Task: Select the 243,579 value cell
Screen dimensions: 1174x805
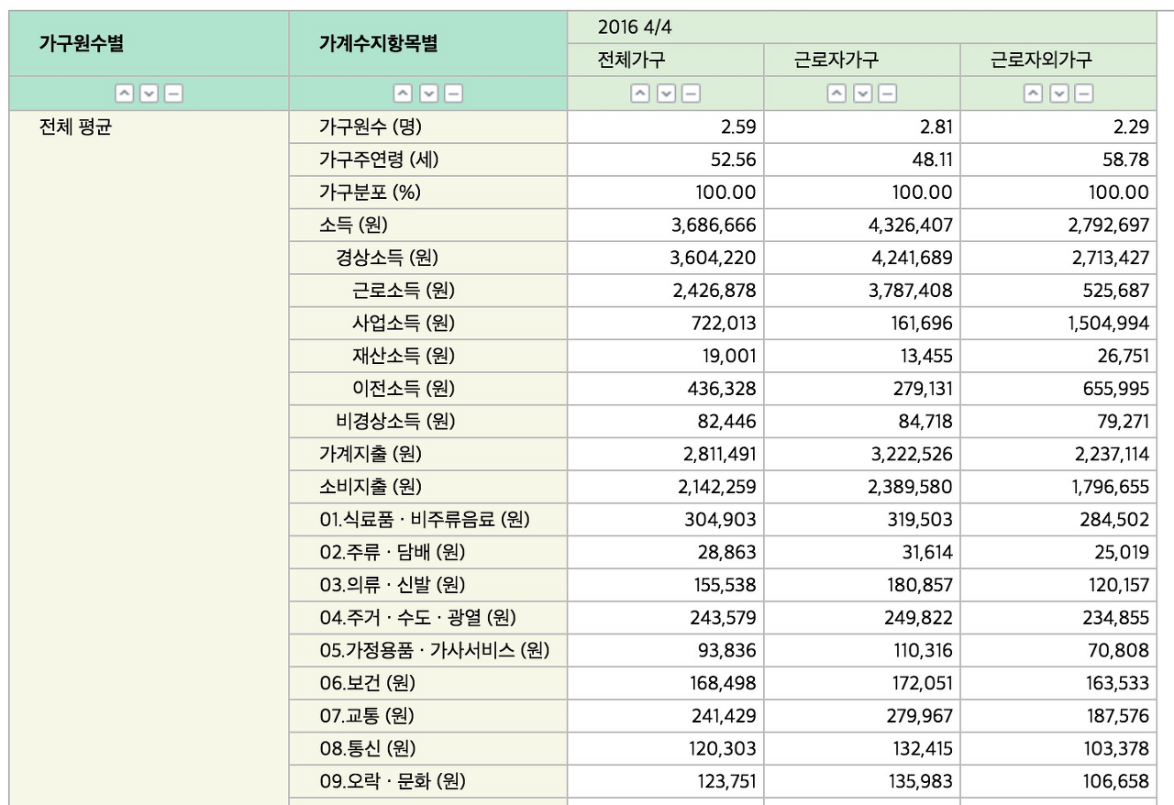Action: point(666,618)
